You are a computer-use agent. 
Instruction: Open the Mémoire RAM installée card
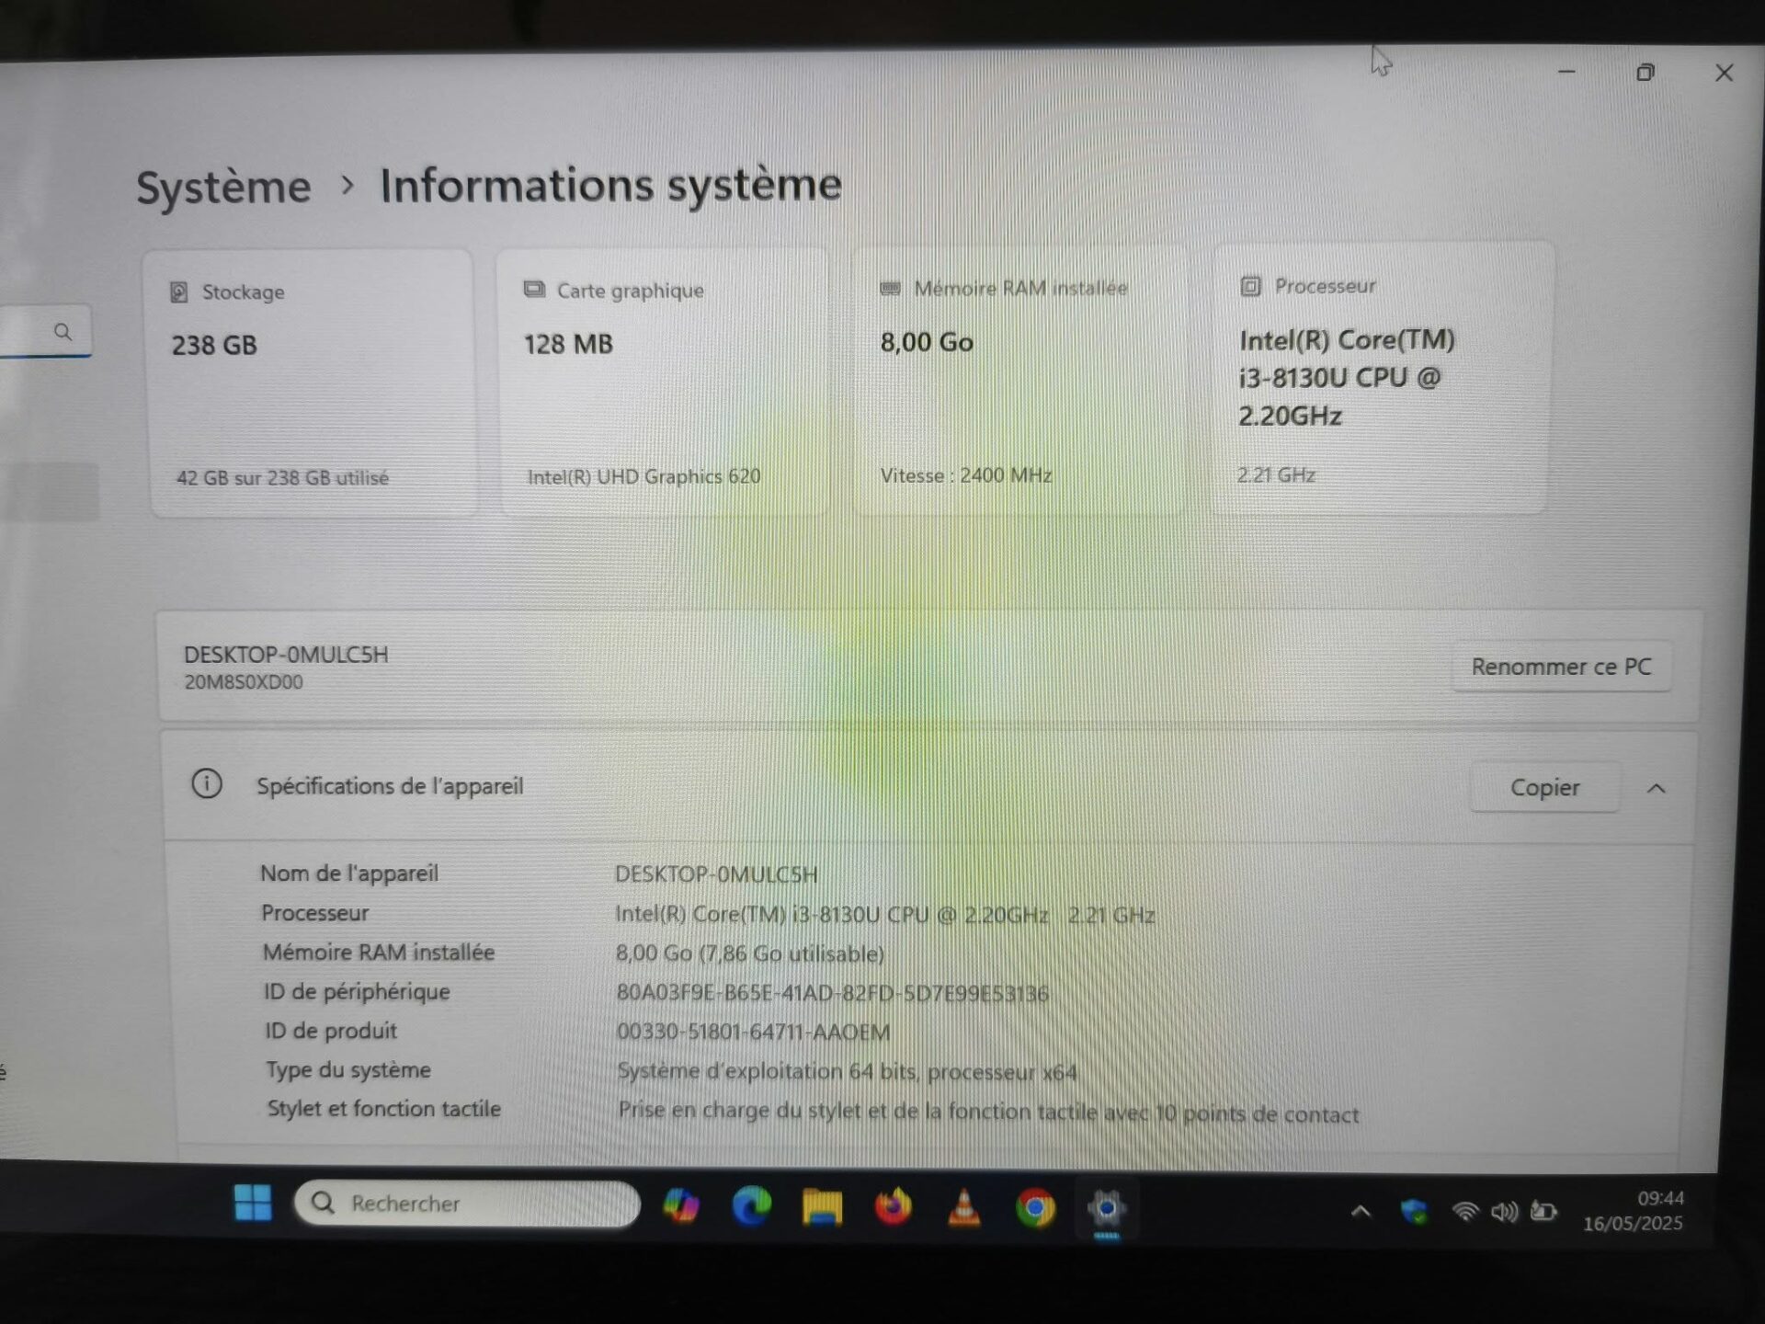pos(1019,380)
